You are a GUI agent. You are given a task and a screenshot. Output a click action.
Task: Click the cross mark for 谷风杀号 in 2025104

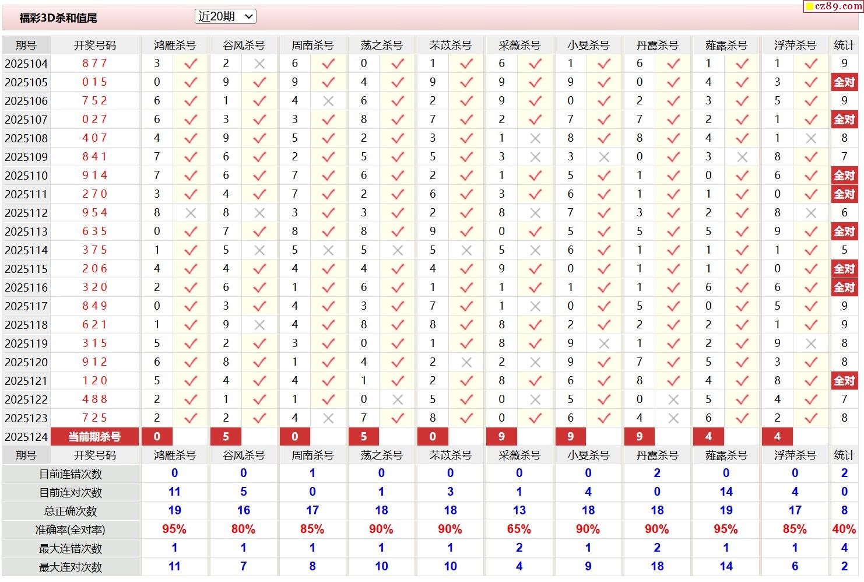(x=259, y=64)
